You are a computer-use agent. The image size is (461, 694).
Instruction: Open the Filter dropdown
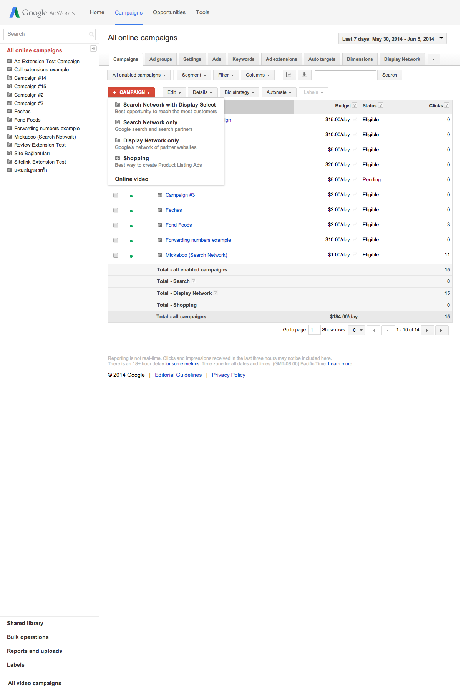tap(226, 75)
